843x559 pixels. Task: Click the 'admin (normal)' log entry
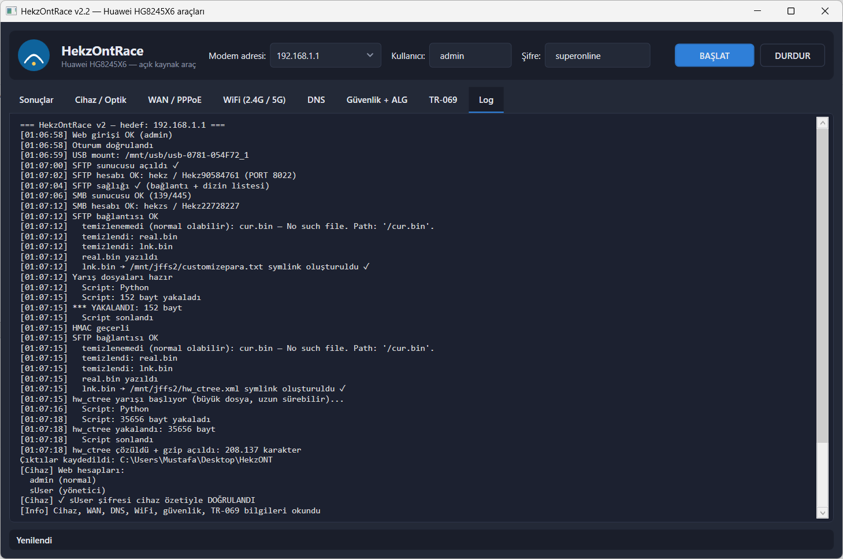pos(62,480)
